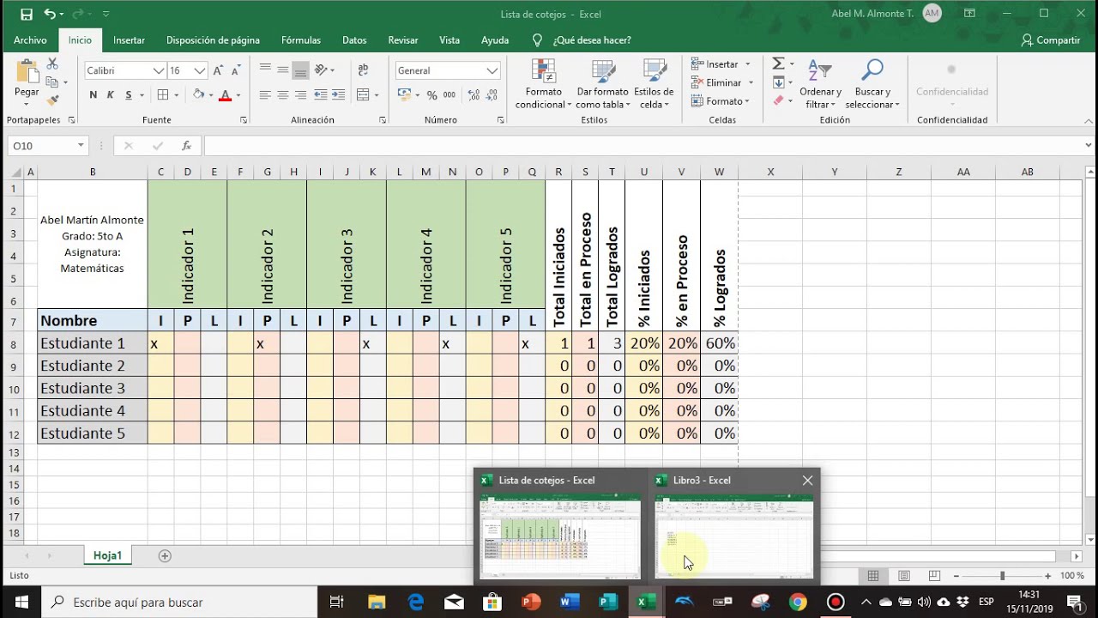
Task: Click the Paste (Pegar) clipboard icon
Action: (x=27, y=72)
